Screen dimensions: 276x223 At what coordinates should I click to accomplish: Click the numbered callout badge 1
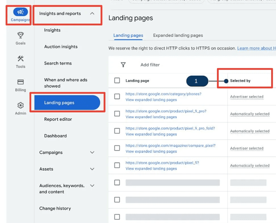point(197,81)
